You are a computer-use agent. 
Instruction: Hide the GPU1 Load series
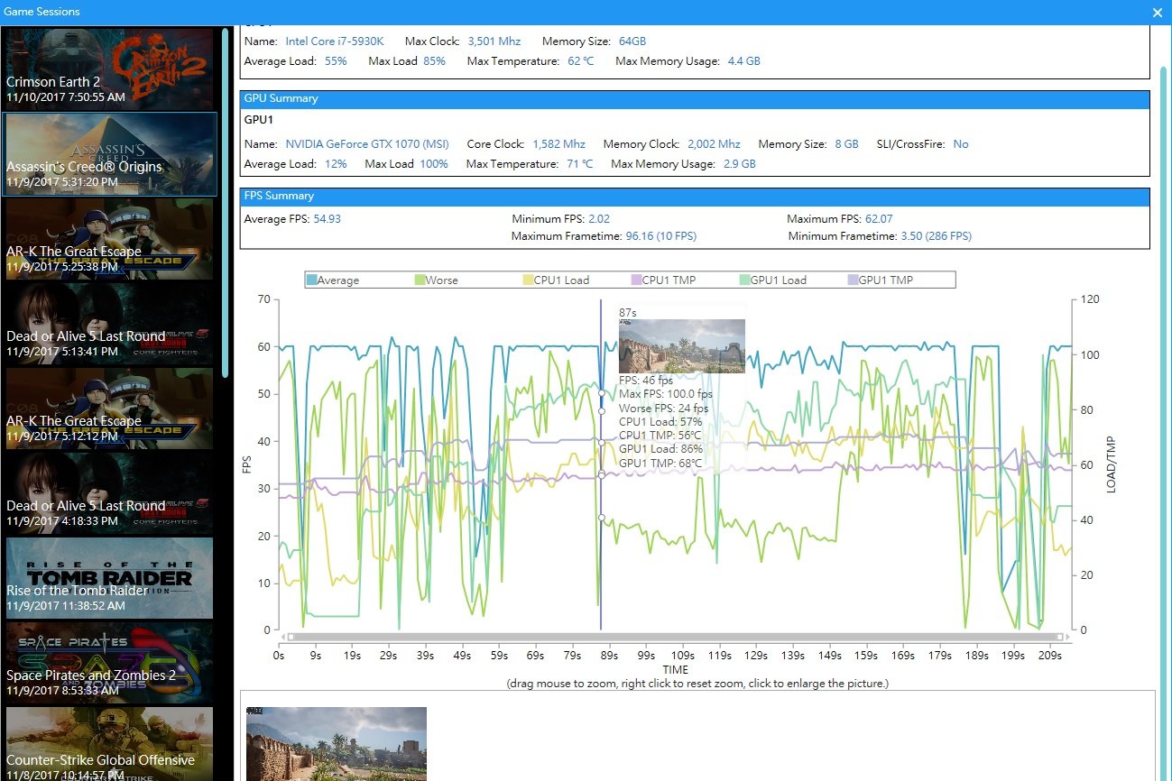pyautogui.click(x=772, y=280)
